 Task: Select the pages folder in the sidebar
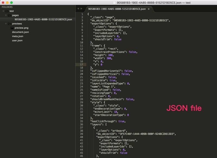15,15
